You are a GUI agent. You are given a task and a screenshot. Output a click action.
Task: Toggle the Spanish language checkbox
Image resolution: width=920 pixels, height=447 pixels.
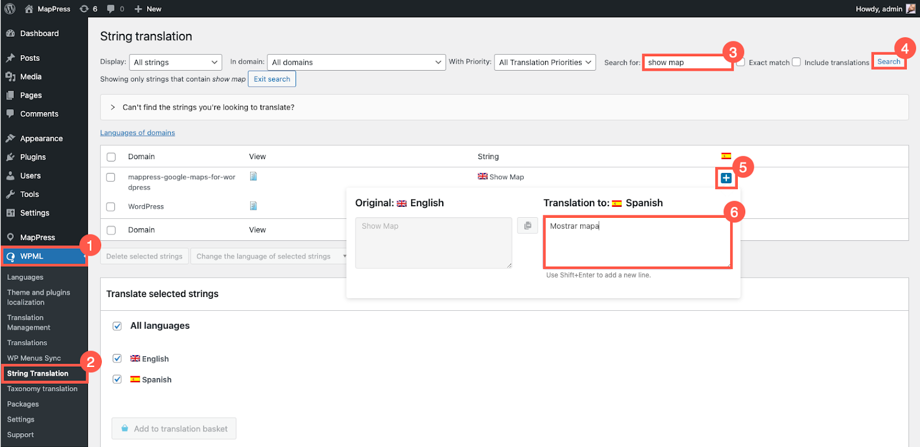117,379
